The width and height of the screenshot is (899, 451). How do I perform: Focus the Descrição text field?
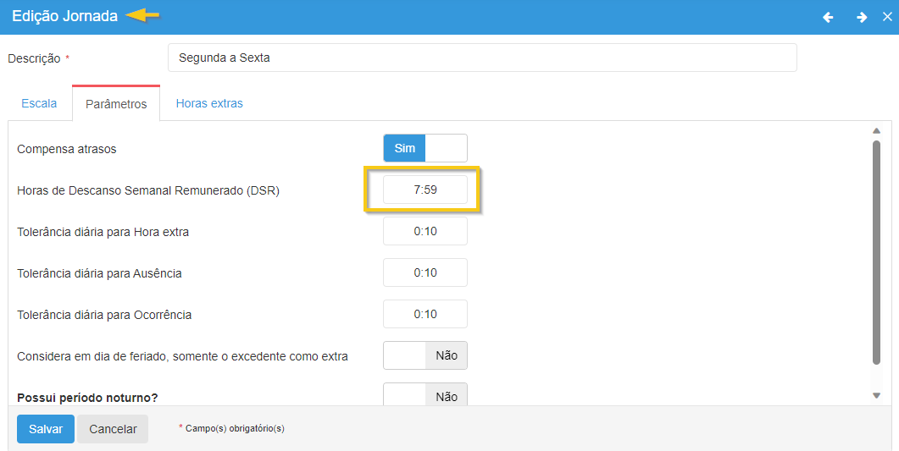(x=481, y=58)
